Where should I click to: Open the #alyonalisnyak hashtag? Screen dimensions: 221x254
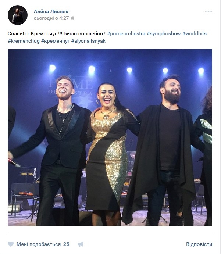pos(88,41)
